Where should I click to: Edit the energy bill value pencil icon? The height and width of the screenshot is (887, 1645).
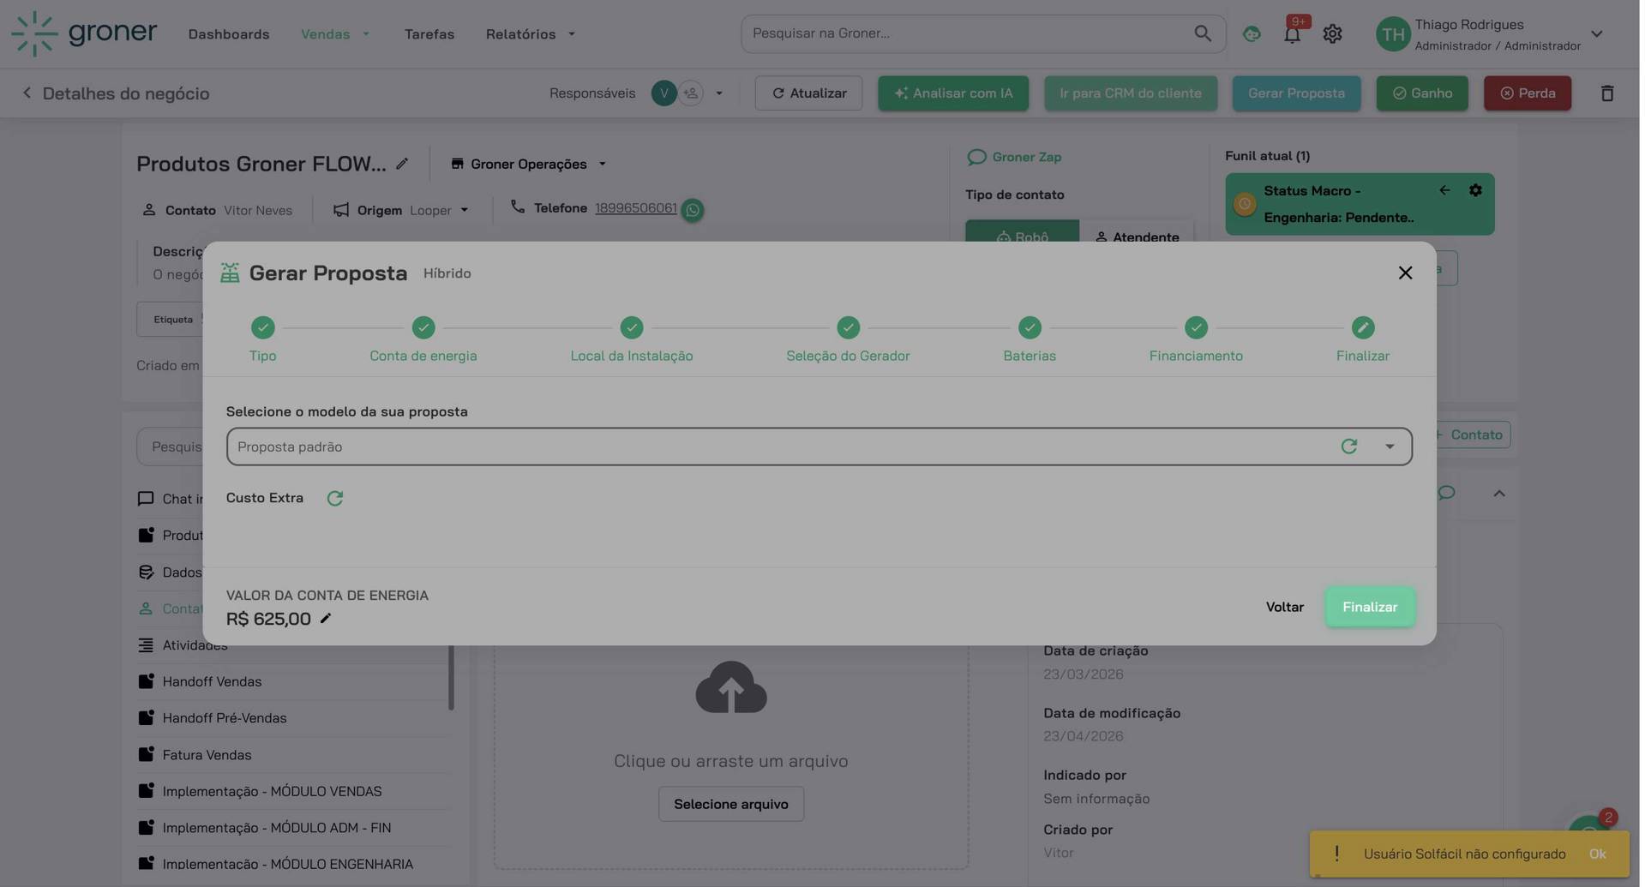click(326, 619)
